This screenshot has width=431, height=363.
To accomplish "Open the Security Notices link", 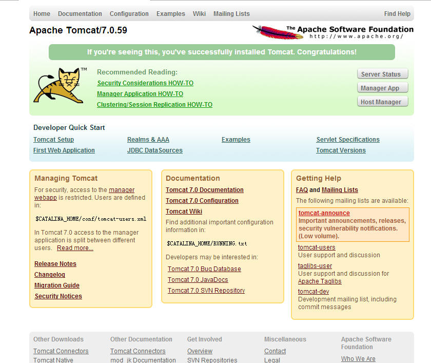I will [x=58, y=296].
